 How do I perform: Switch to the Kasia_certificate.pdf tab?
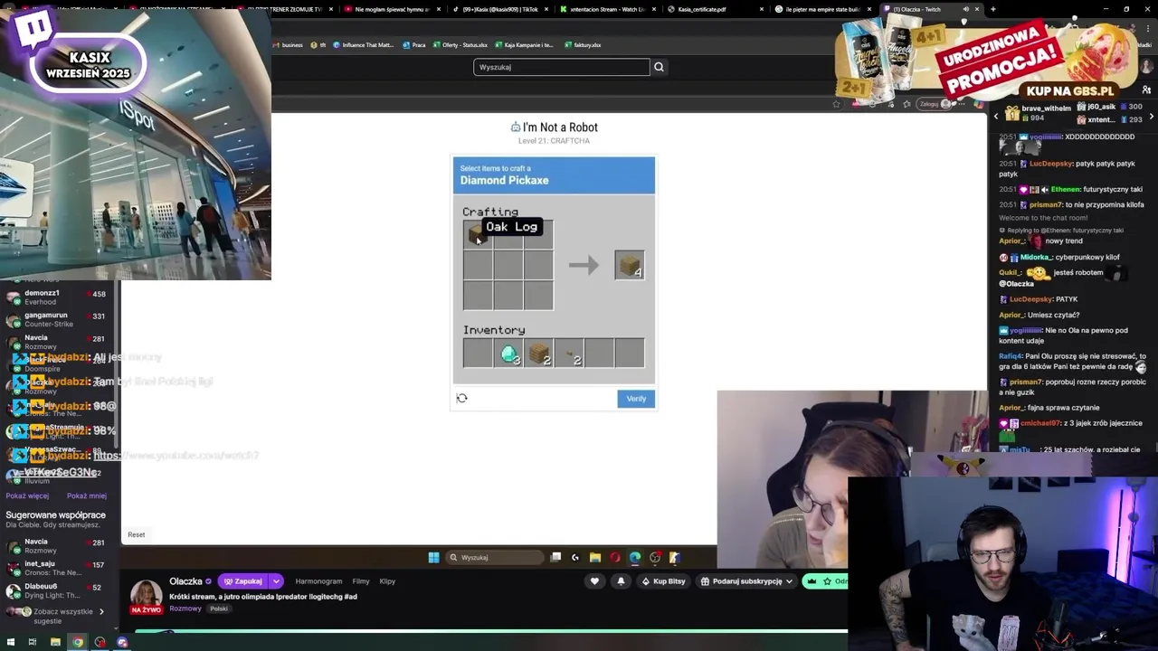point(710,9)
